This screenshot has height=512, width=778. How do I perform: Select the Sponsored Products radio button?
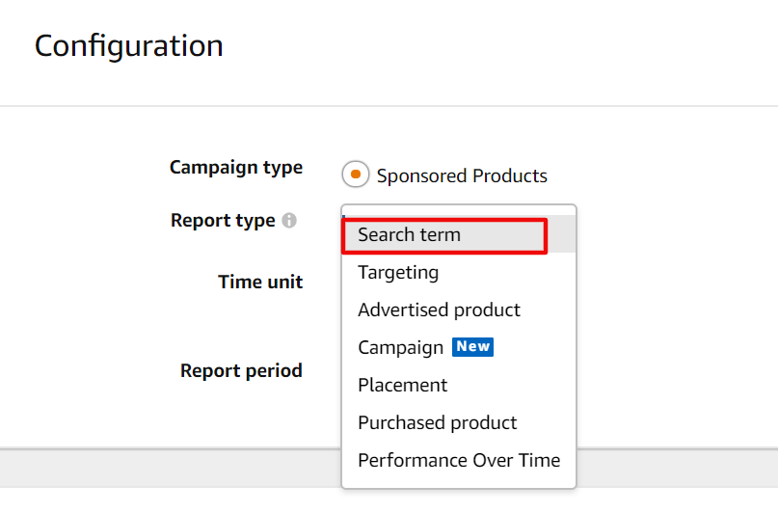(356, 175)
